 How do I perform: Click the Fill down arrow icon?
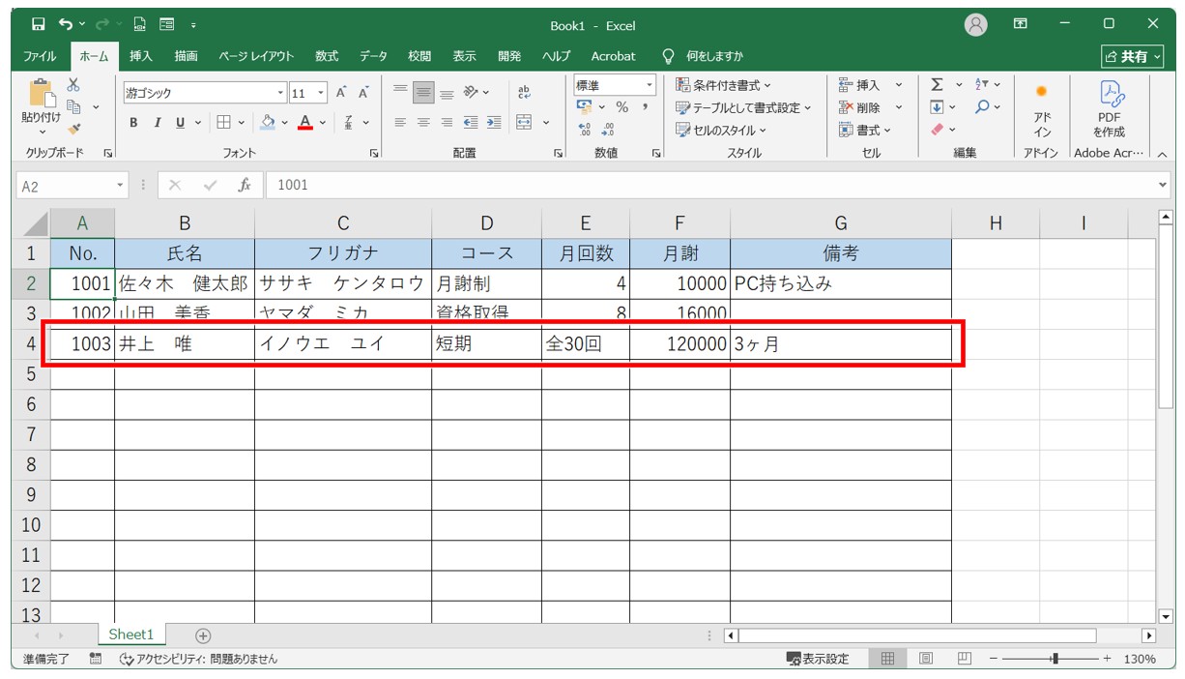click(x=937, y=107)
